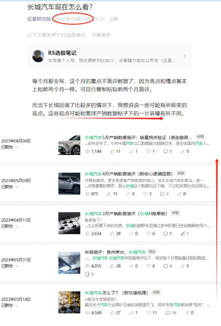221x326 pixels.
Task: Click the share arrow icon on the 4月产销数据简评 post
Action: 128,194
